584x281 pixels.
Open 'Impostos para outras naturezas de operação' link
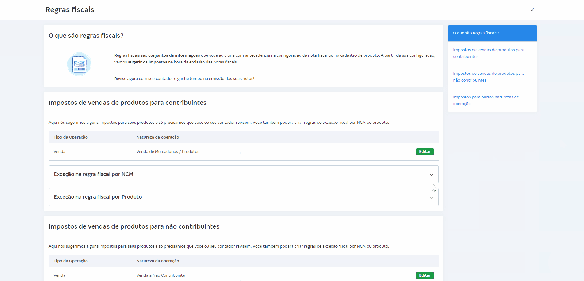[x=485, y=100]
